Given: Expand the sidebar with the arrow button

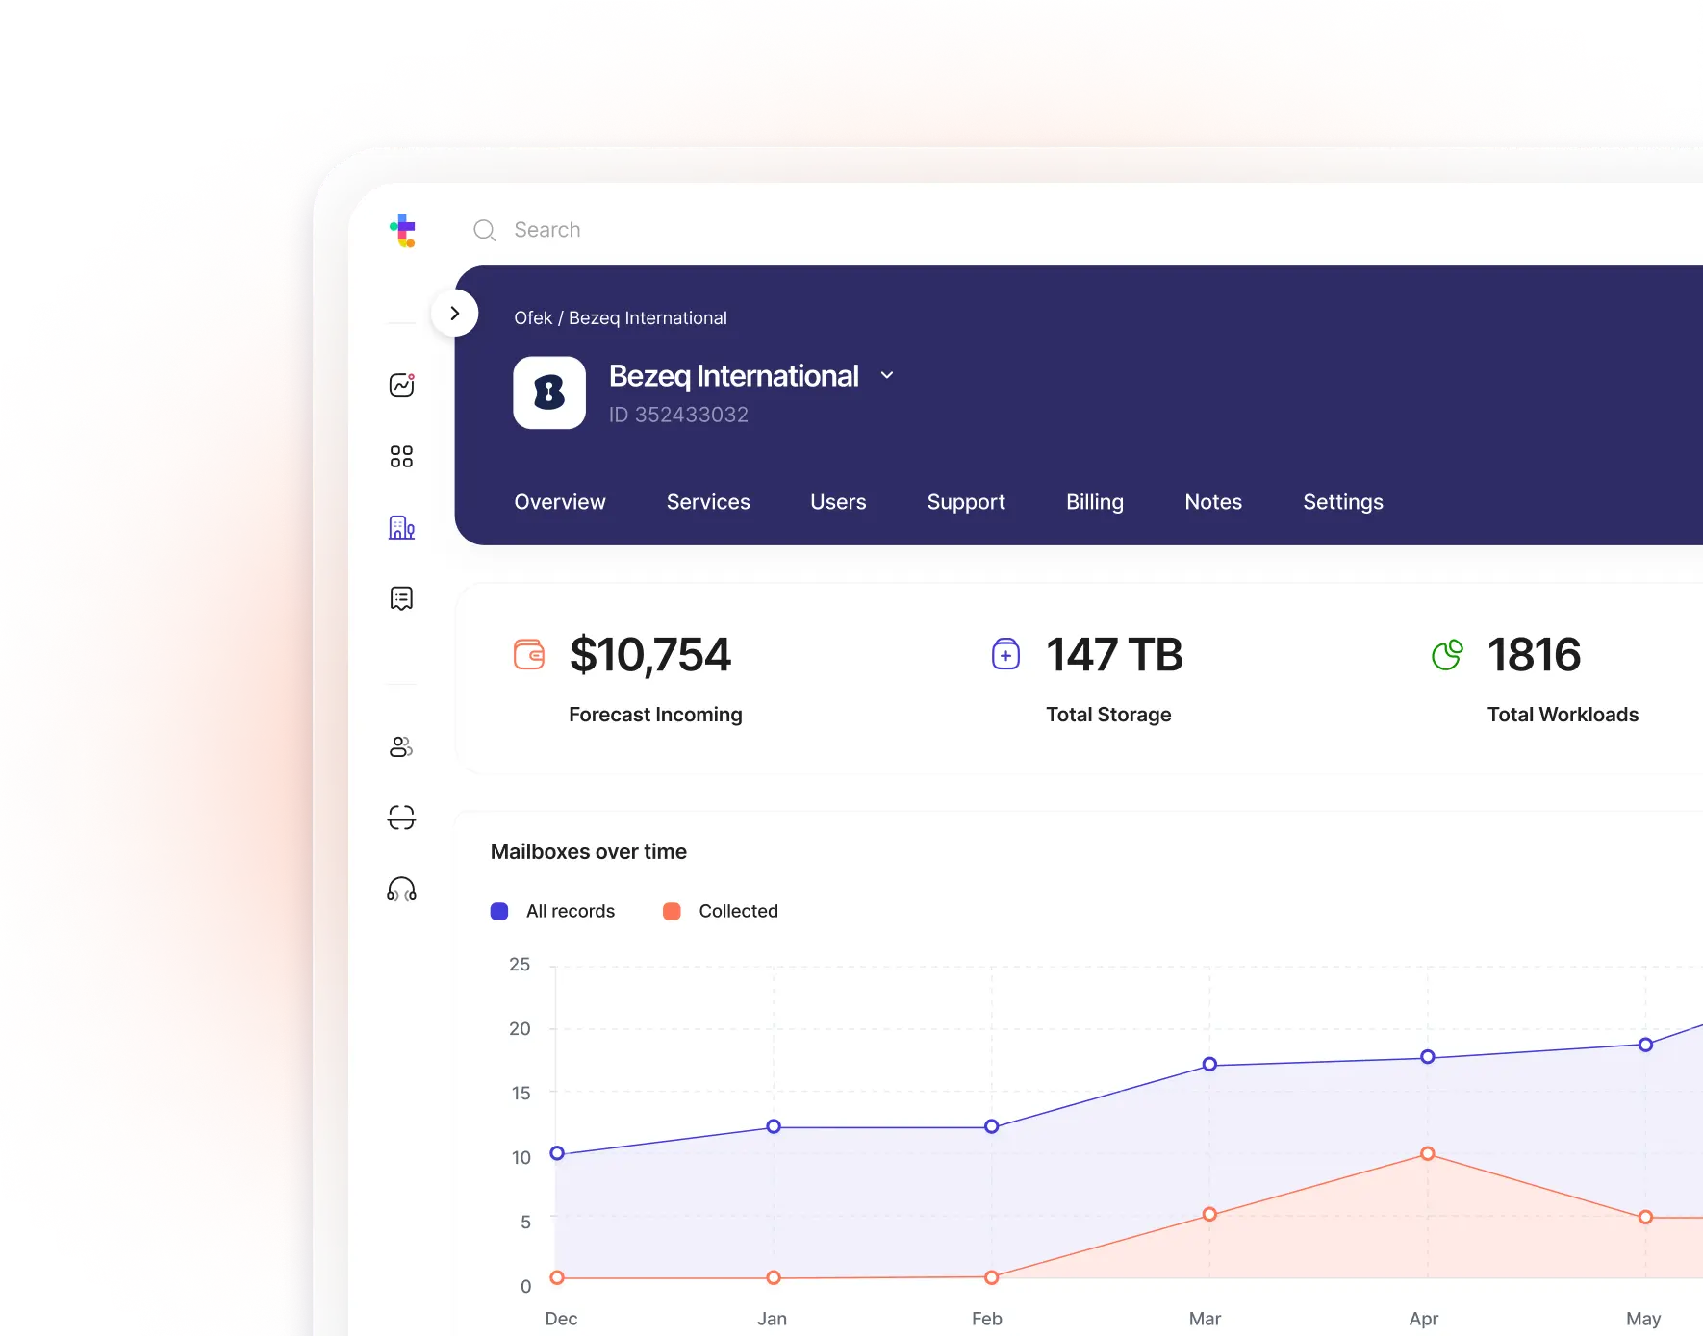Looking at the screenshot, I should 455,314.
